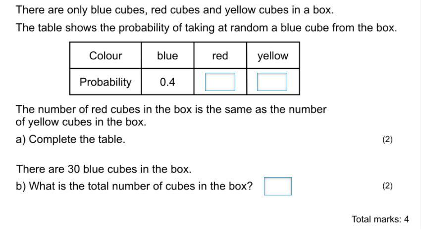
Task: Click the question 'What is the total number'
Action: (x=141, y=186)
